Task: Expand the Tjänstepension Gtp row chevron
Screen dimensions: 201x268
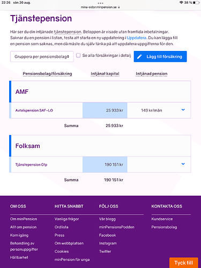Action: pyautogui.click(x=183, y=164)
